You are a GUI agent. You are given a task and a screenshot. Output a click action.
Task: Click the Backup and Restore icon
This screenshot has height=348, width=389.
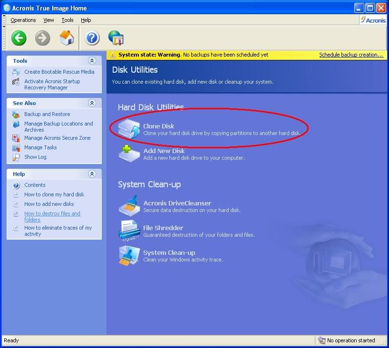pyautogui.click(x=16, y=115)
